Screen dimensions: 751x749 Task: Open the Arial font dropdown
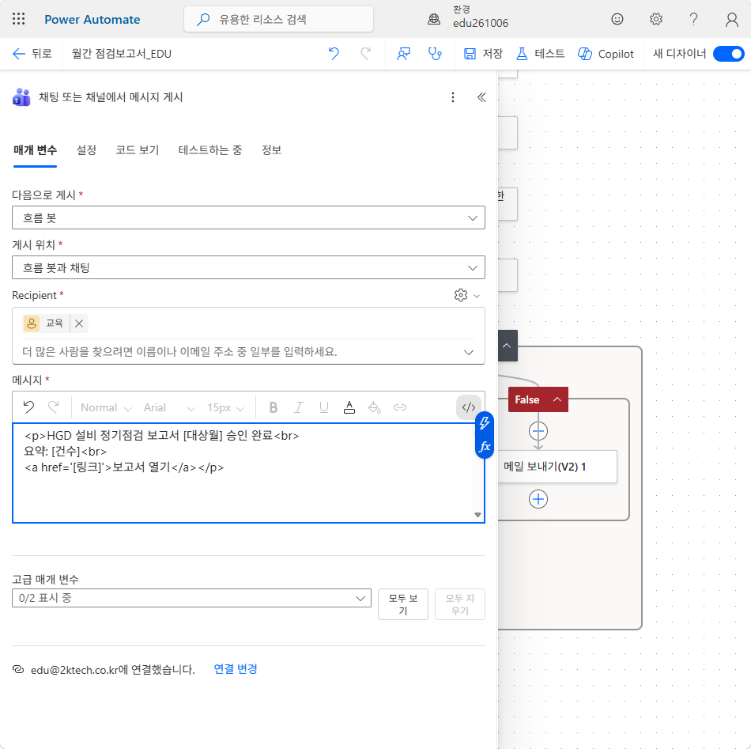169,408
